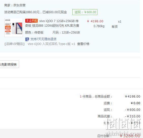Image resolution: width=143 pixels, height=138 pixels.
Task: Click the item price ¥4198.00
Action: (x=95, y=21)
